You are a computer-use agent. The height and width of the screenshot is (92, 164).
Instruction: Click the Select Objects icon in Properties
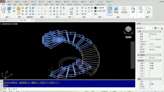158,28
